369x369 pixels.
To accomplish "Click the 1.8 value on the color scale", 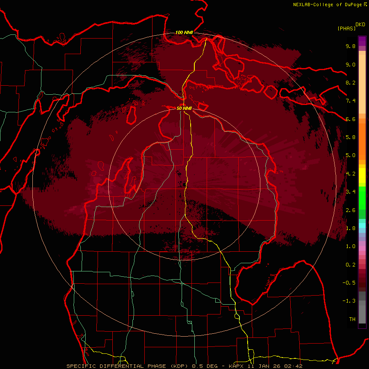I will (x=351, y=228).
